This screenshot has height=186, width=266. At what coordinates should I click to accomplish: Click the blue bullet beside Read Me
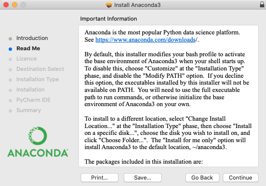click(10, 49)
